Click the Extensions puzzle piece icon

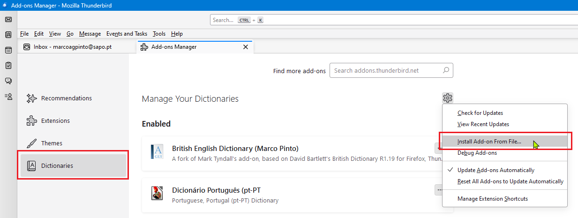click(31, 120)
